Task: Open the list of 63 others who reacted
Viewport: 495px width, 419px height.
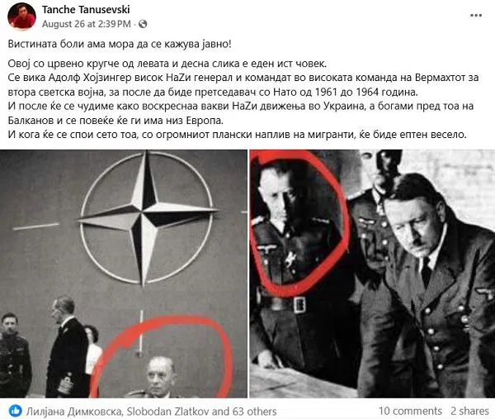Action: [x=254, y=412]
